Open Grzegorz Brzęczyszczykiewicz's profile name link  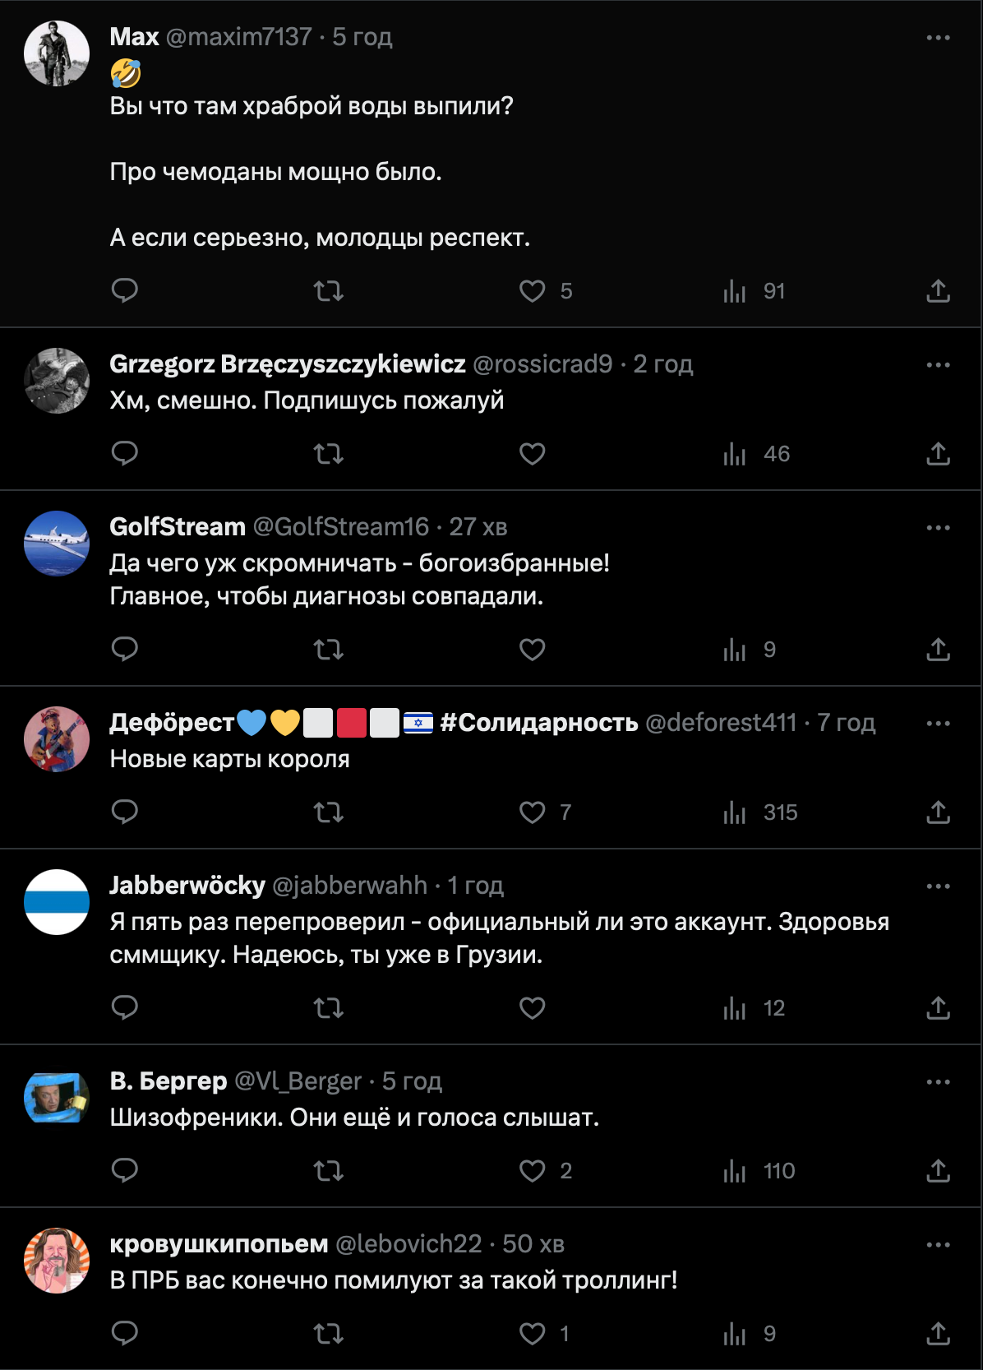(x=288, y=363)
